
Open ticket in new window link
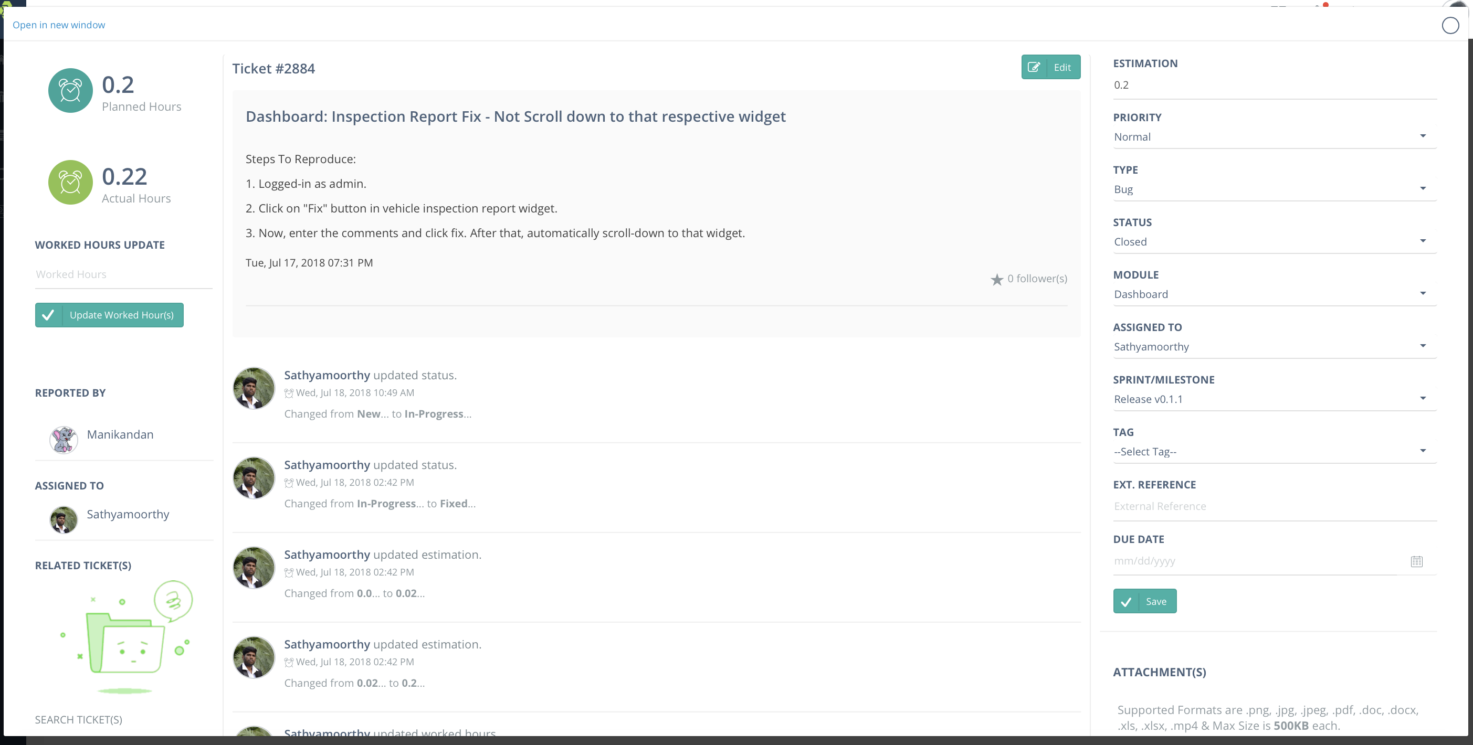pos(59,25)
